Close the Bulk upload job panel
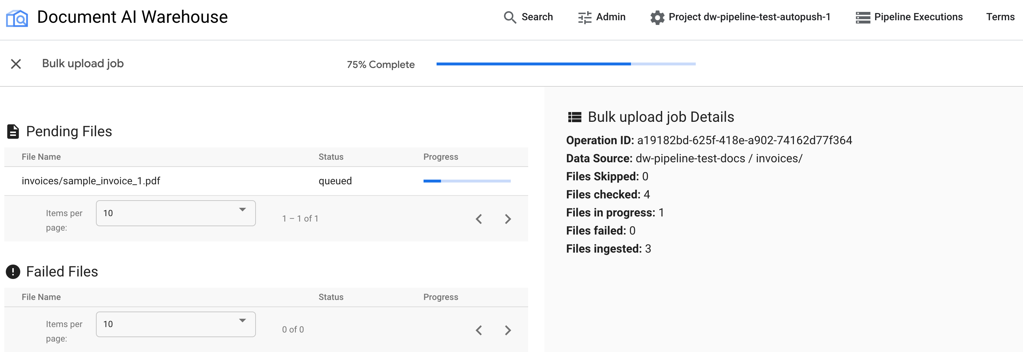 (16, 64)
